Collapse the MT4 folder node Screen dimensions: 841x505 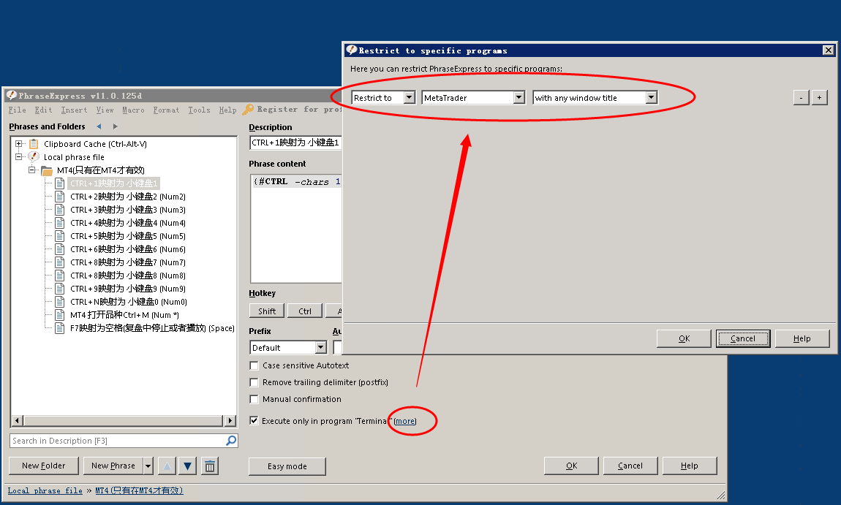(31, 170)
